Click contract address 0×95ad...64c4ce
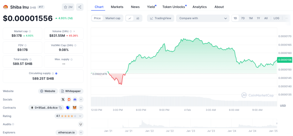The height and width of the screenshot is (136, 293). click(x=46, y=108)
